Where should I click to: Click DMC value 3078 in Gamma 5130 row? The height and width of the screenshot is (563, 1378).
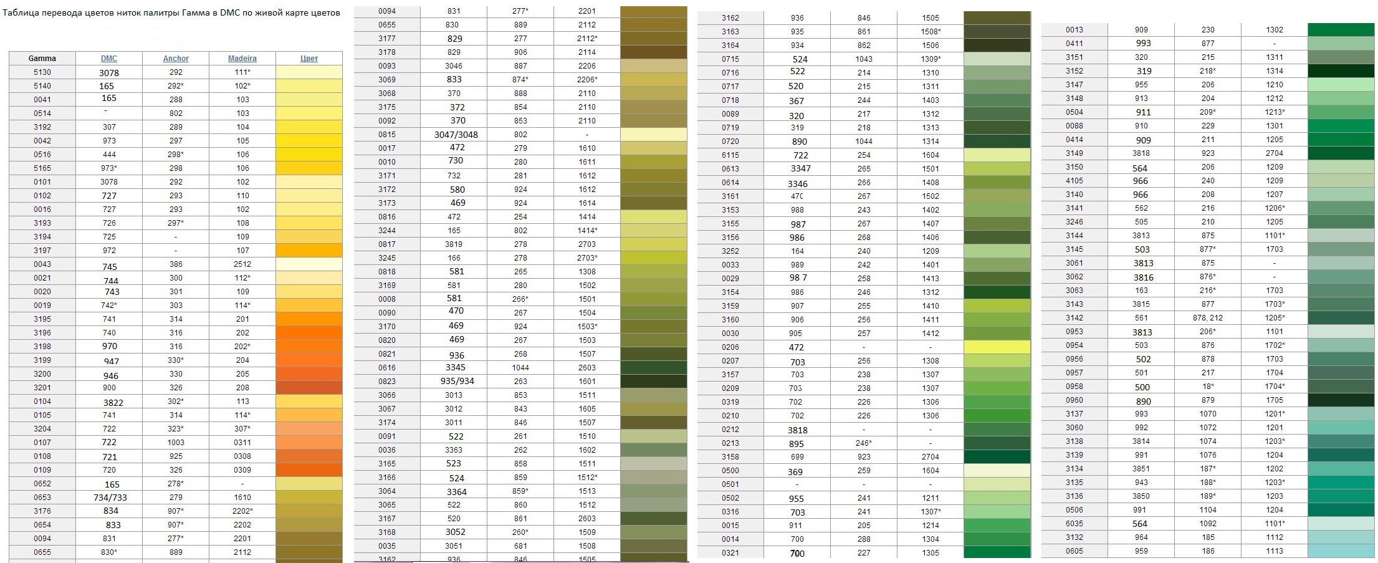(109, 73)
